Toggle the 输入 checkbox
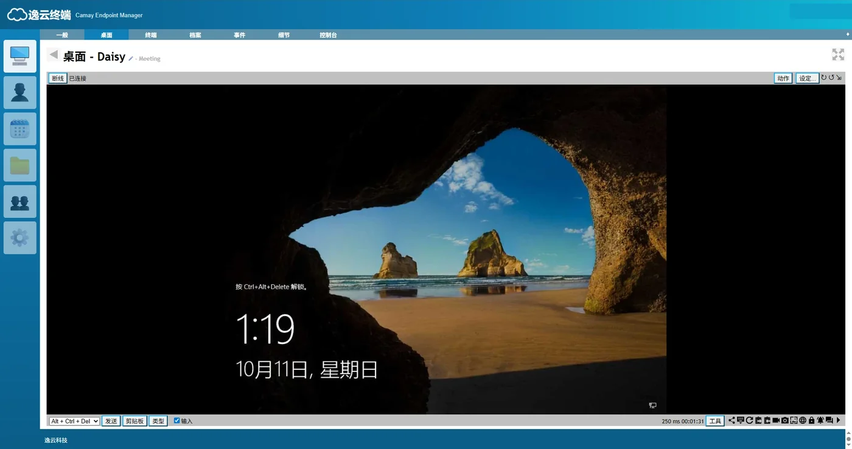 [x=177, y=420]
